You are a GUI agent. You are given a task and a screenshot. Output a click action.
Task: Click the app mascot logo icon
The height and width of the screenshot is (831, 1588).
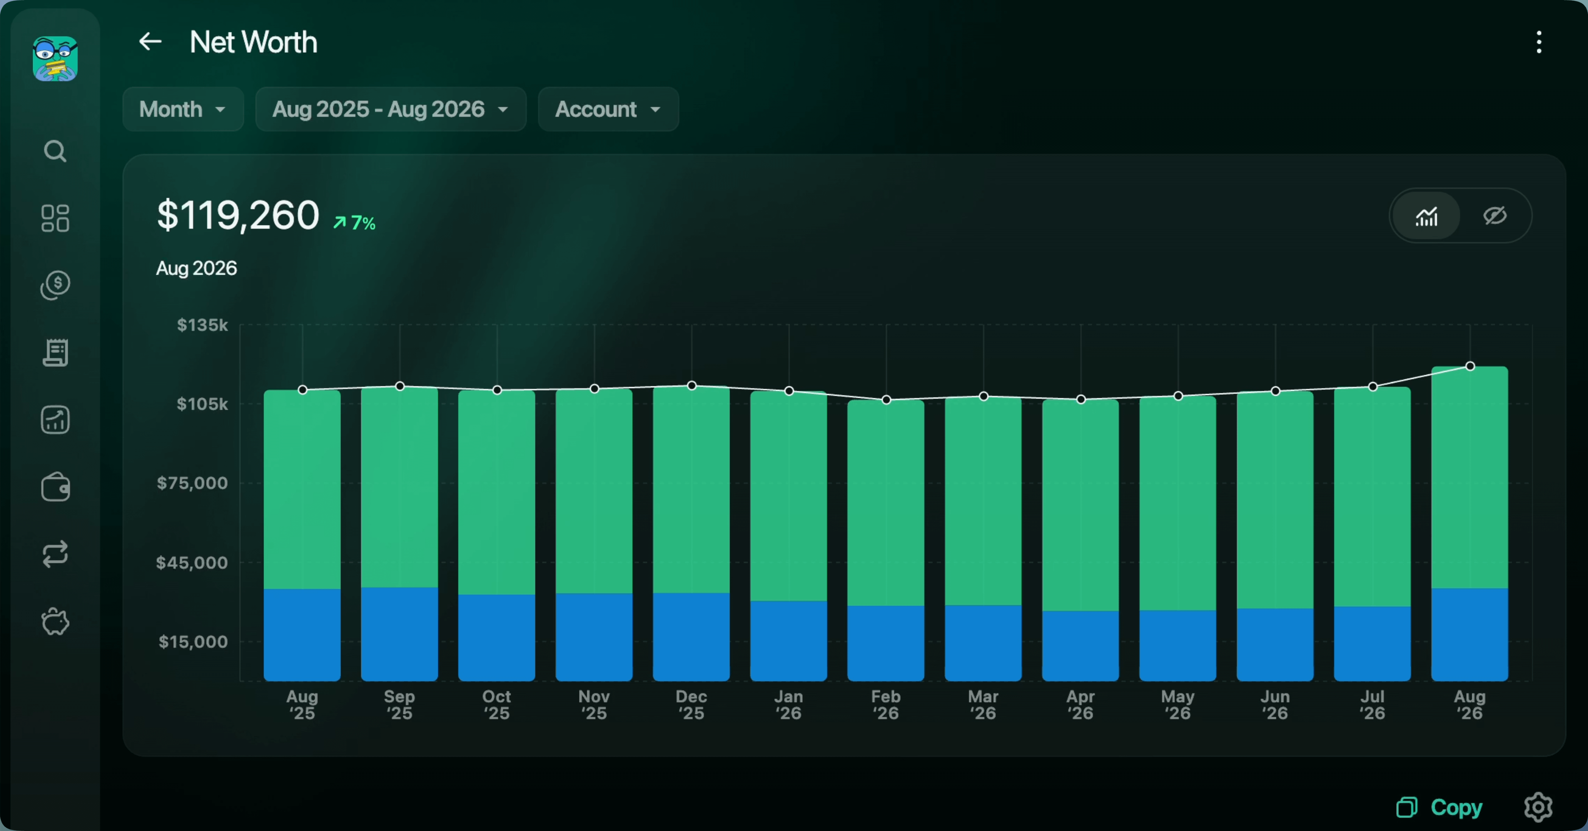click(55, 58)
